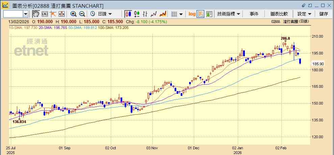This screenshot has width=334, height=155.
Task: Toggle the chart legend info panel
Action: click(x=201, y=14)
